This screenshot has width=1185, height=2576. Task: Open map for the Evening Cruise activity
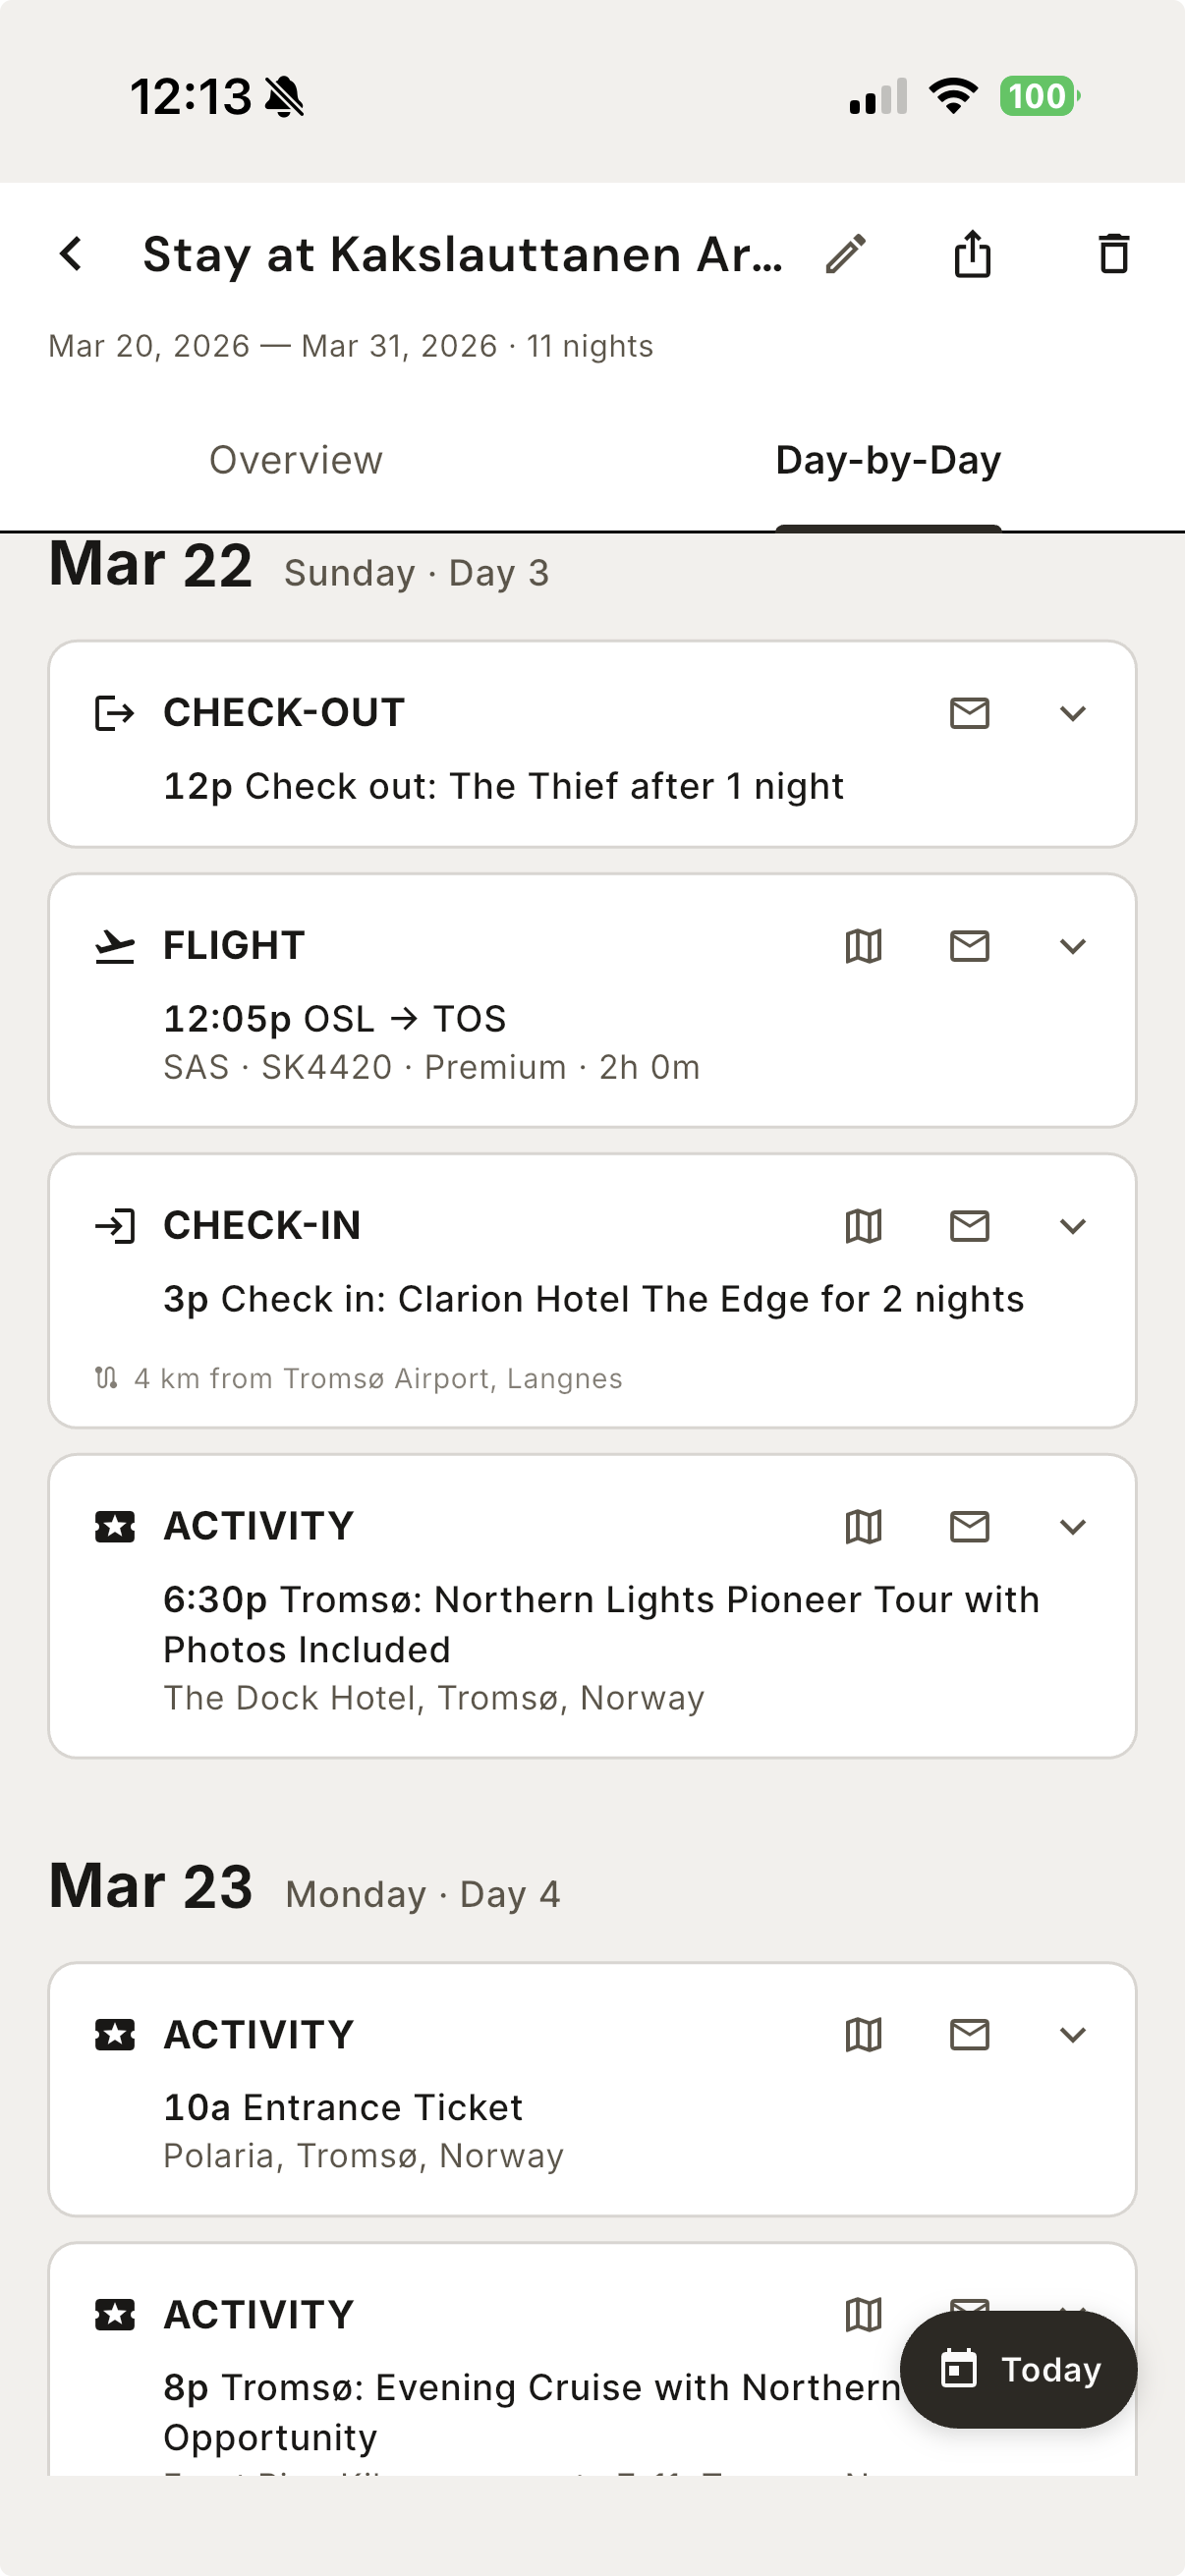pyautogui.click(x=863, y=2314)
